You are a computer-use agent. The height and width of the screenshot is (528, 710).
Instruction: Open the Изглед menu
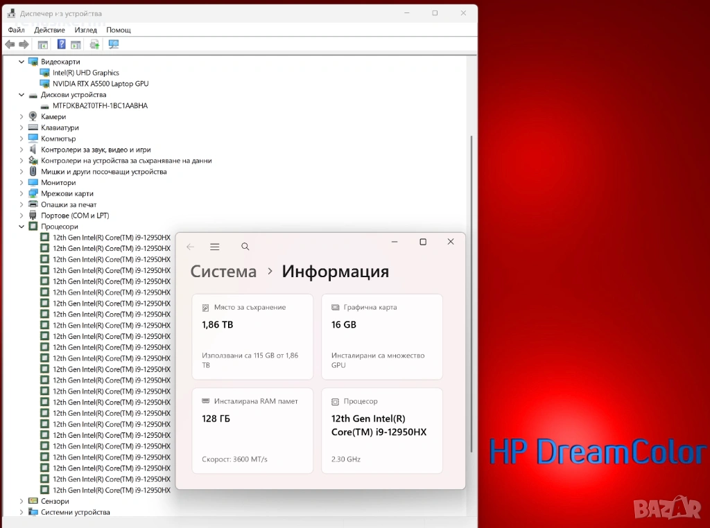click(x=85, y=30)
